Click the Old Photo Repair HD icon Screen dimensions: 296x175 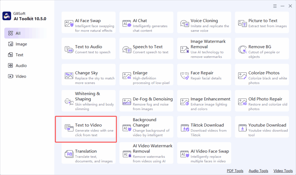coord(243,102)
